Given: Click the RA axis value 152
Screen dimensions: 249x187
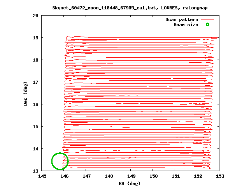Looking at the screenshot, I should tap(198, 176).
